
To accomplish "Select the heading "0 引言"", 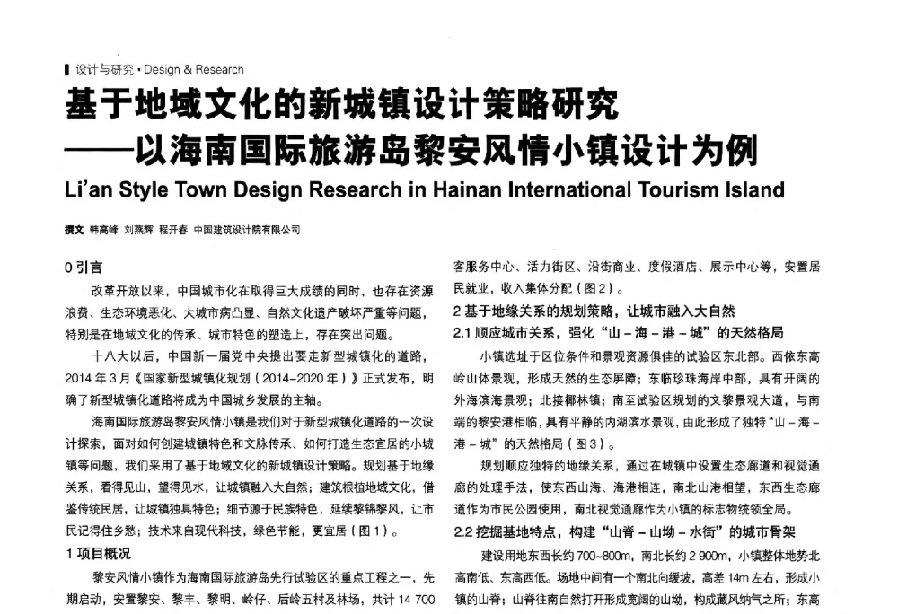I will (x=82, y=265).
